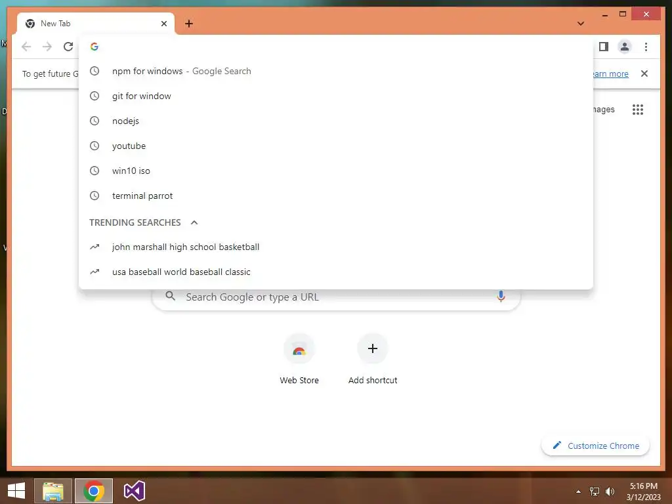Go back using the back arrow
Image resolution: width=672 pixels, height=504 pixels.
tap(26, 47)
